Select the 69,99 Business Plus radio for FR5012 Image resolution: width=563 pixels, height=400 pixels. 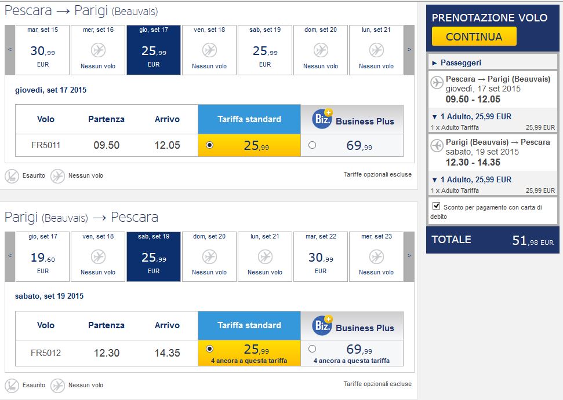click(x=312, y=348)
